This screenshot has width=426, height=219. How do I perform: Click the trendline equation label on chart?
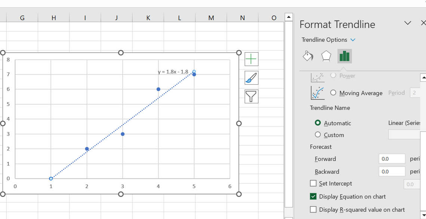[x=173, y=72]
